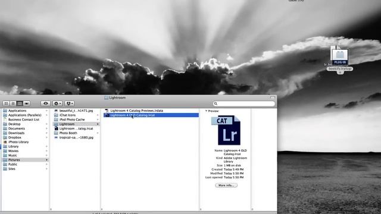This screenshot has width=381, height=214.
Task: Click the Finder search field
Action: (x=244, y=103)
